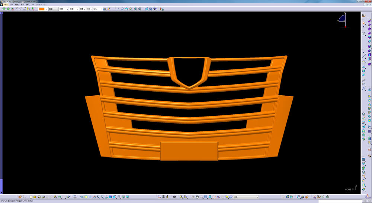
Task: Open the Isometric quick view cube icon
Action: [114, 197]
